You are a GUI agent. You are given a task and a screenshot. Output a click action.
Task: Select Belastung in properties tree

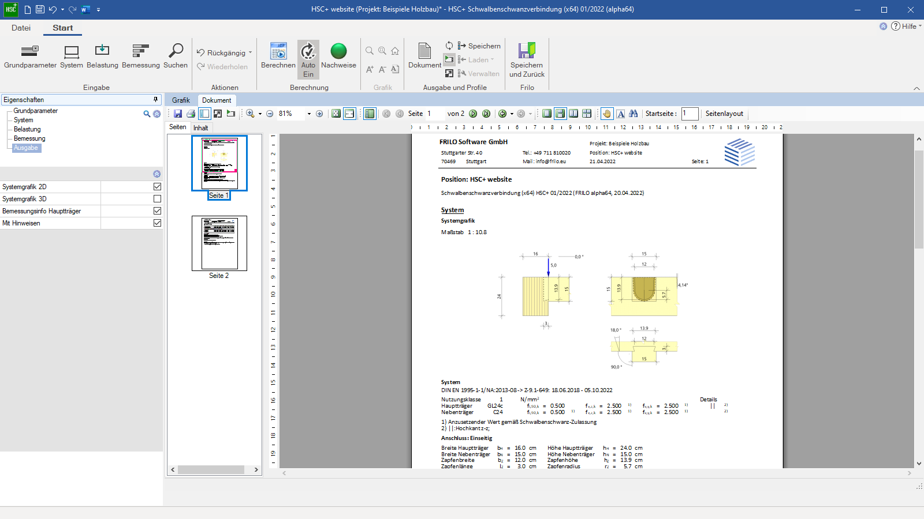[x=27, y=129]
